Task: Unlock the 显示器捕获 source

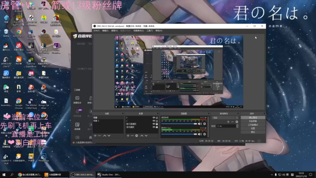Action: click(x=157, y=124)
